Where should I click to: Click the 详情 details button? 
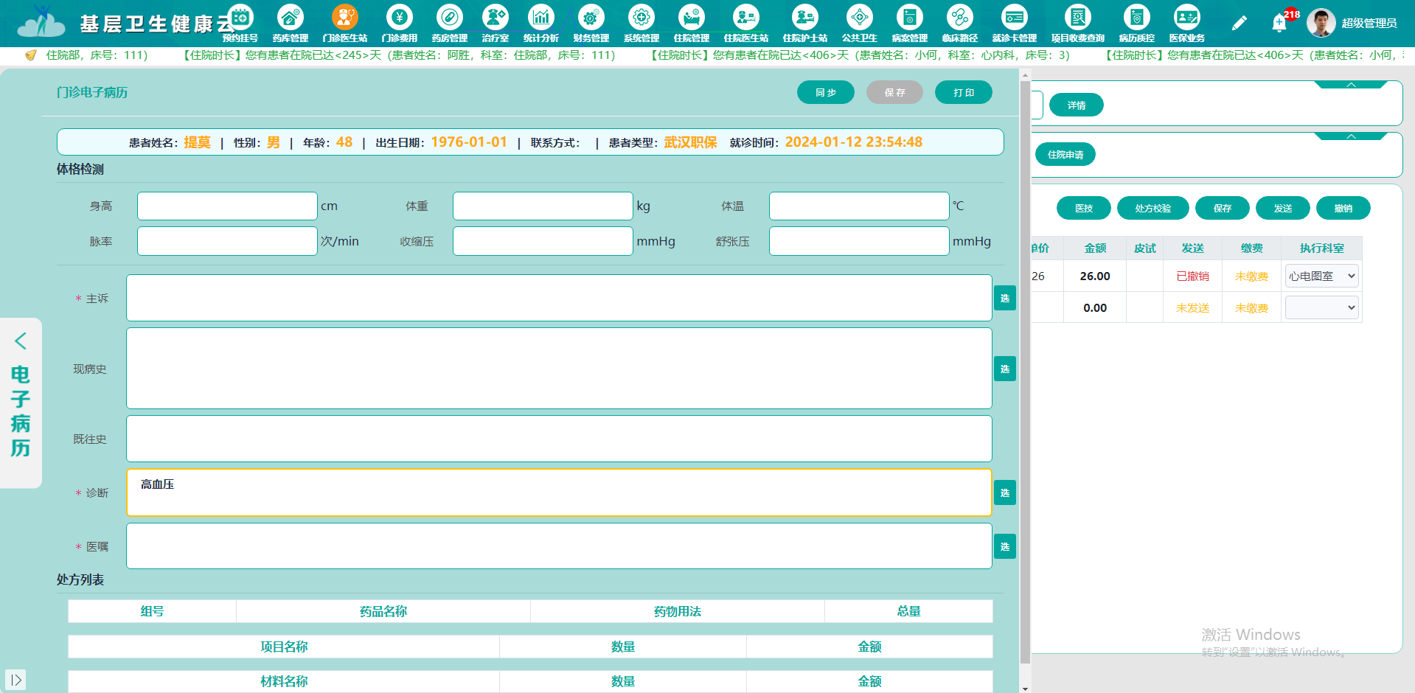[1077, 105]
